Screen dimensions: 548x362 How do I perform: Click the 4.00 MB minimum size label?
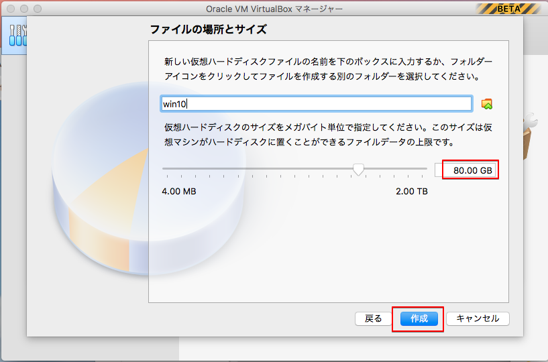(x=179, y=192)
